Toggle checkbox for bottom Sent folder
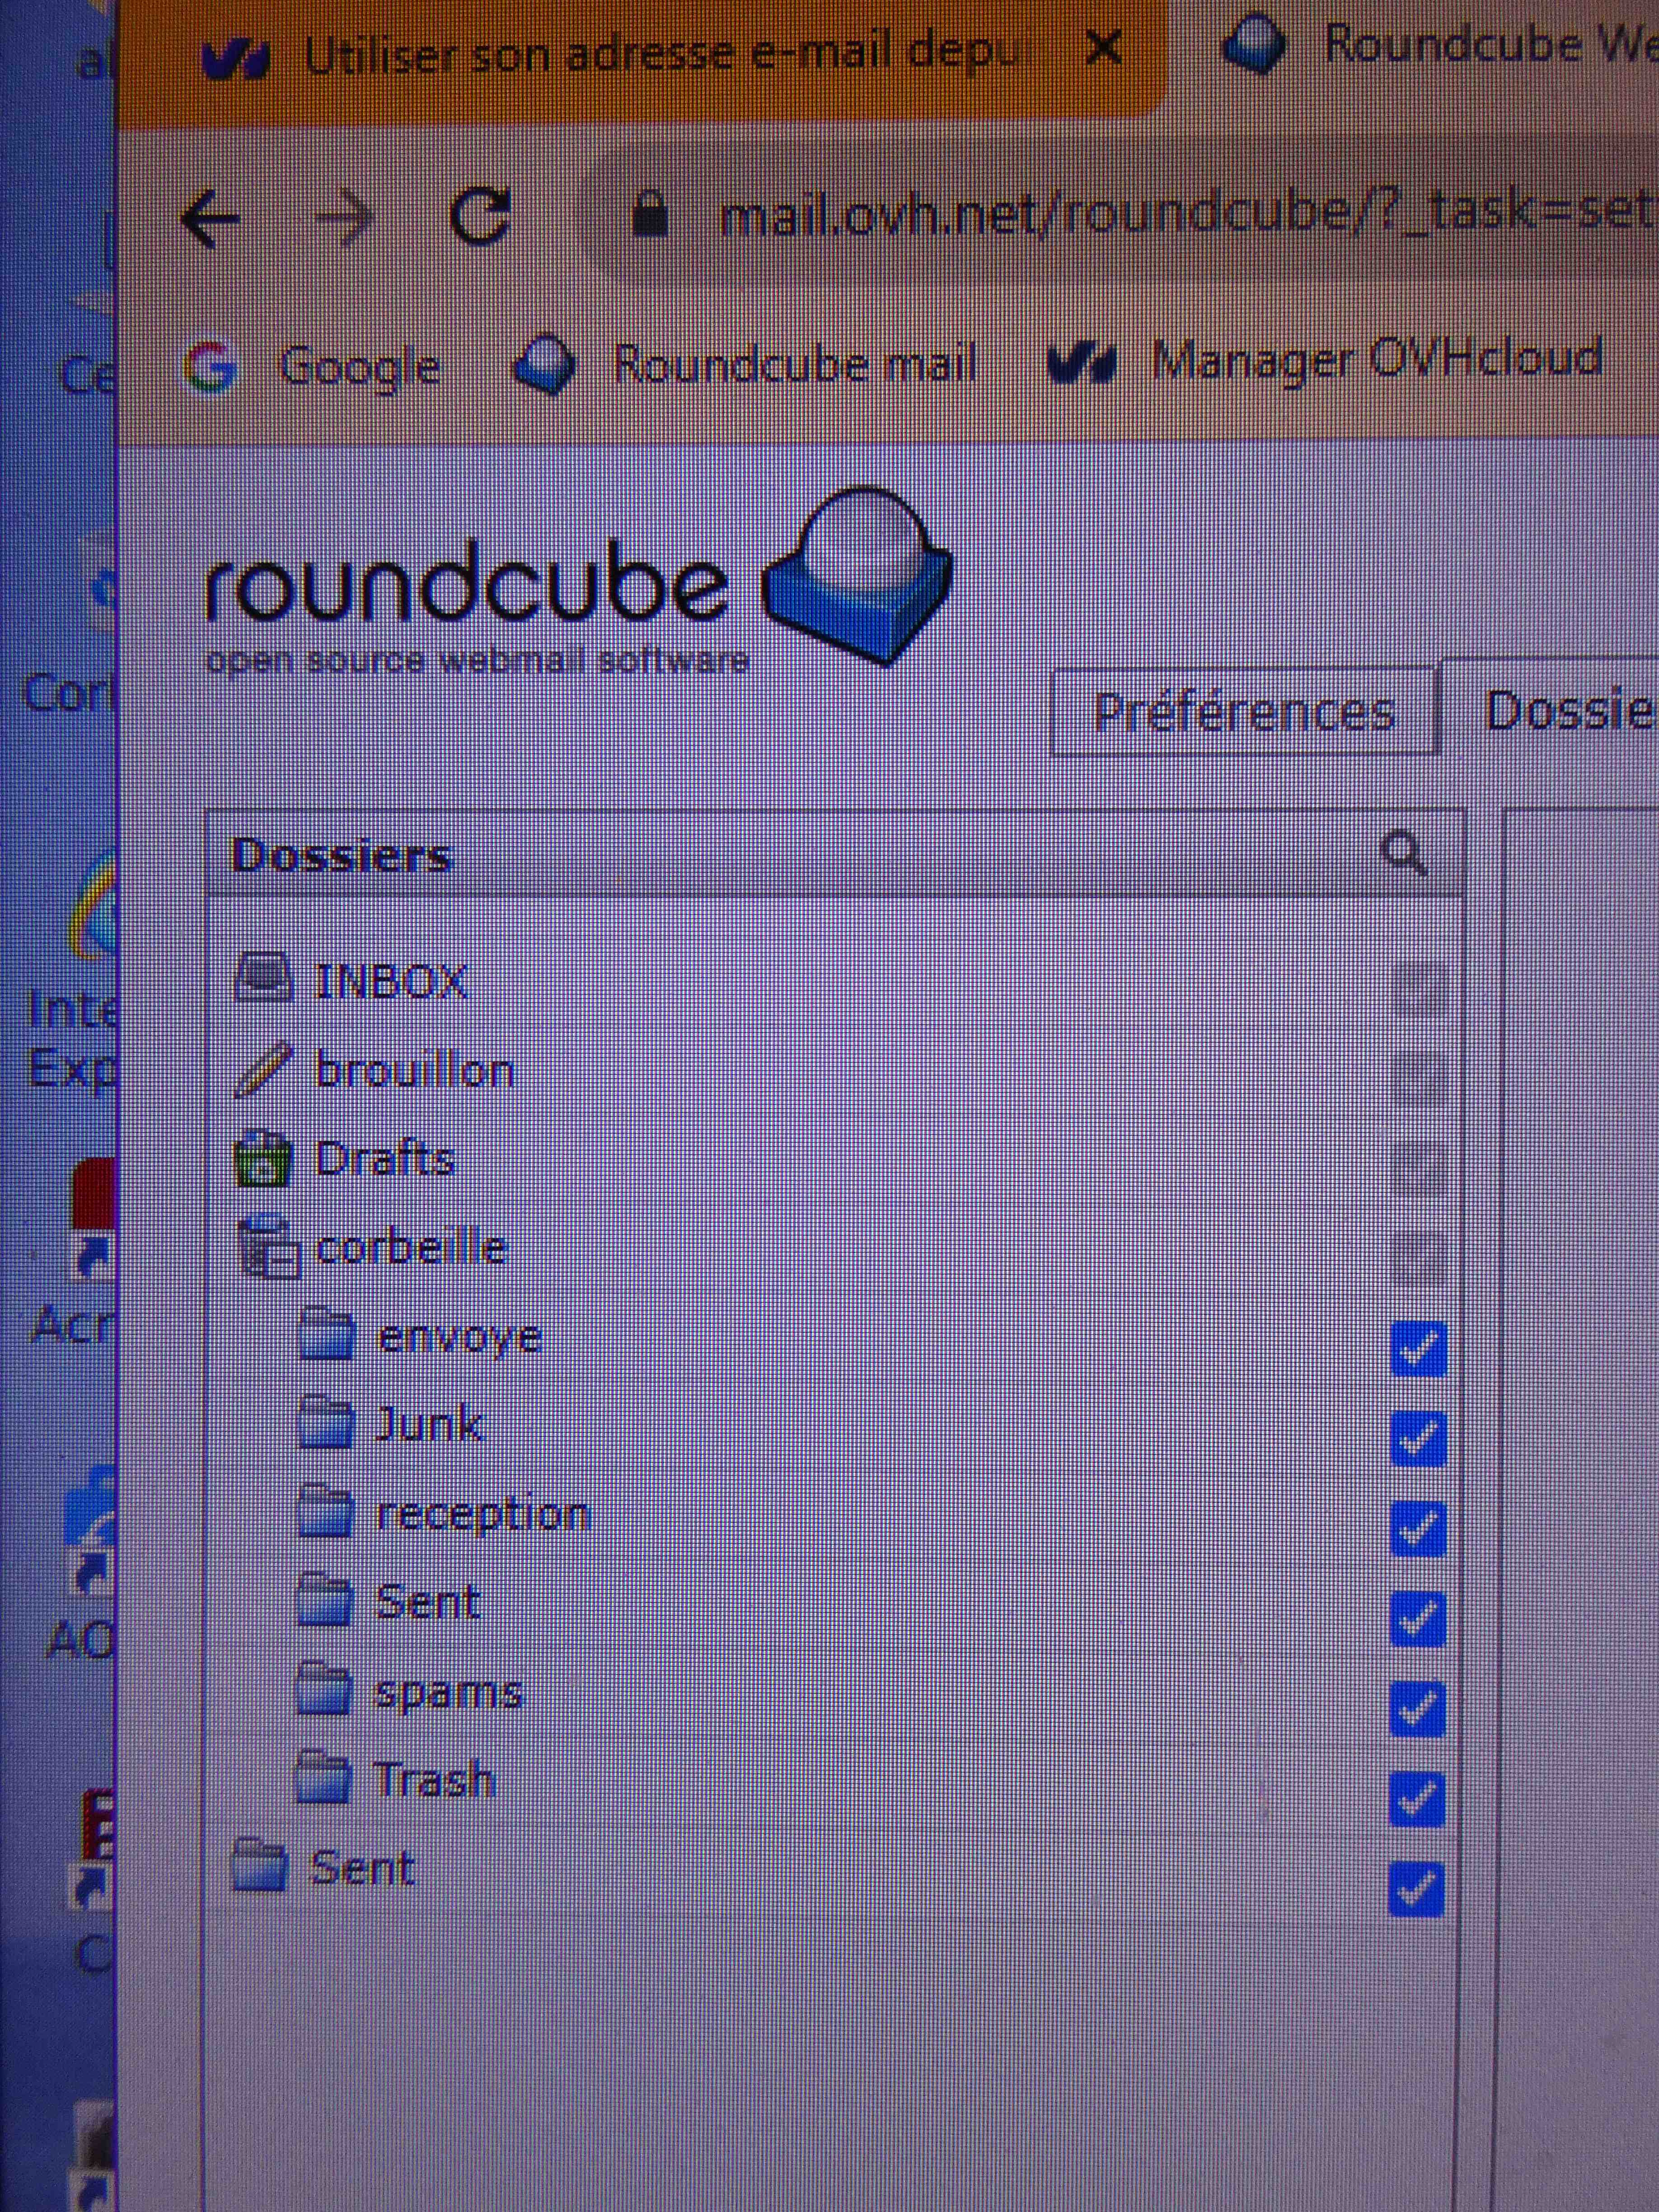 [x=1416, y=1889]
